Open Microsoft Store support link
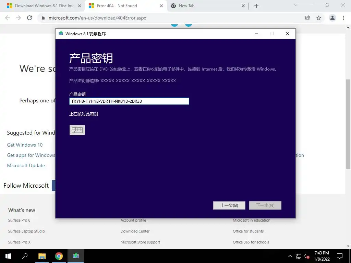 (x=140, y=242)
